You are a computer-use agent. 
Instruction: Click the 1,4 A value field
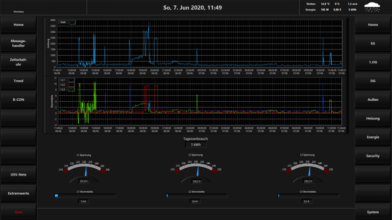[83, 201]
